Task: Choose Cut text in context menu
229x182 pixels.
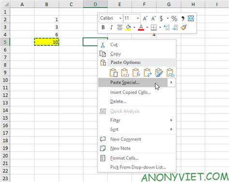Action: (x=114, y=45)
